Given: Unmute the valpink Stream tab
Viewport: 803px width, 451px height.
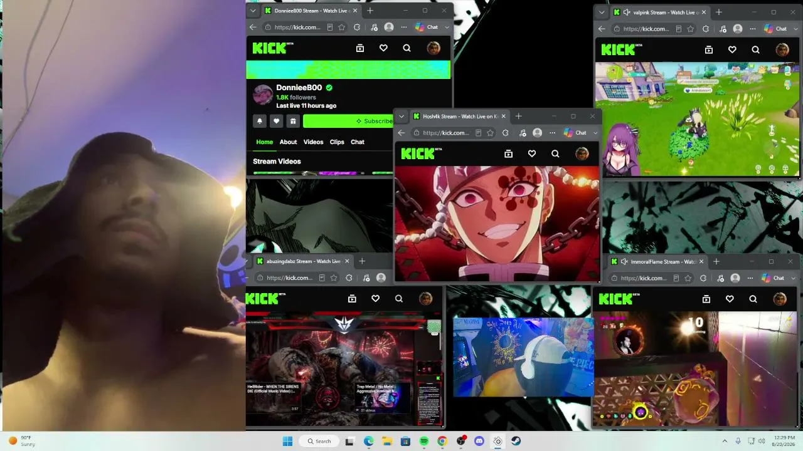Looking at the screenshot, I should coord(626,12).
